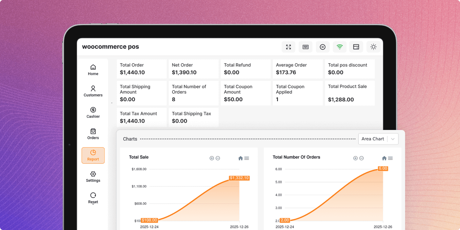Click the Net Order $1,390.10 card
Viewport: 460px width, 230px height.
point(194,69)
